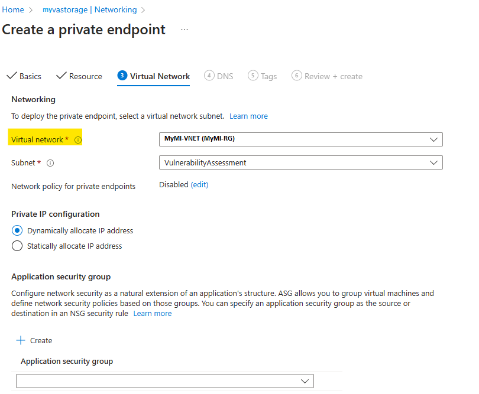
Task: Expand the Subnet dropdown showing VulnerabilityAssessment
Action: [300, 162]
